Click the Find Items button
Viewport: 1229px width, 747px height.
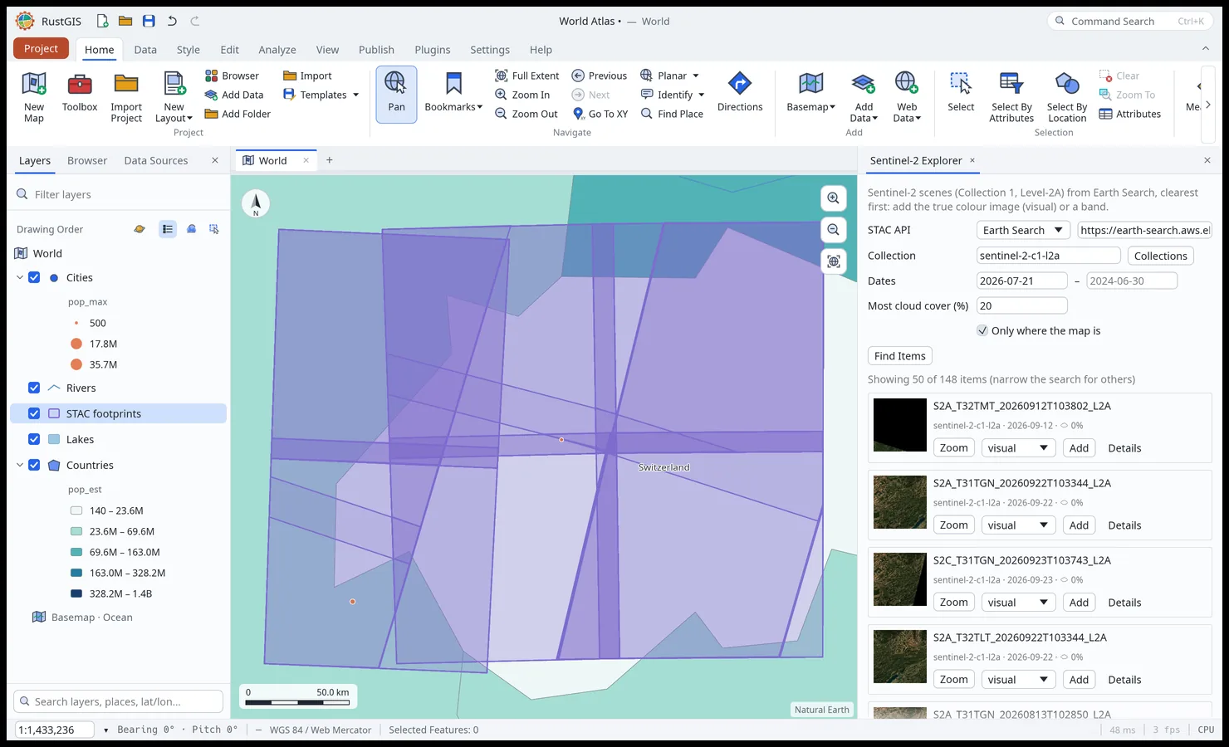(900, 356)
